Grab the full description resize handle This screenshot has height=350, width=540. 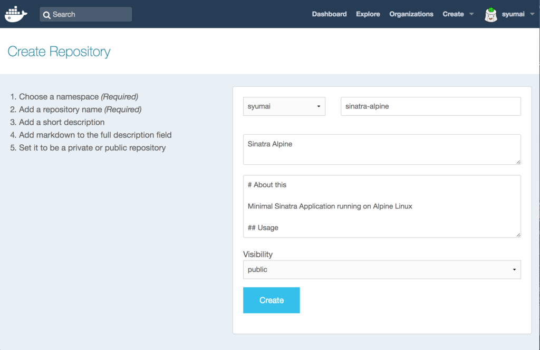[x=518, y=235]
